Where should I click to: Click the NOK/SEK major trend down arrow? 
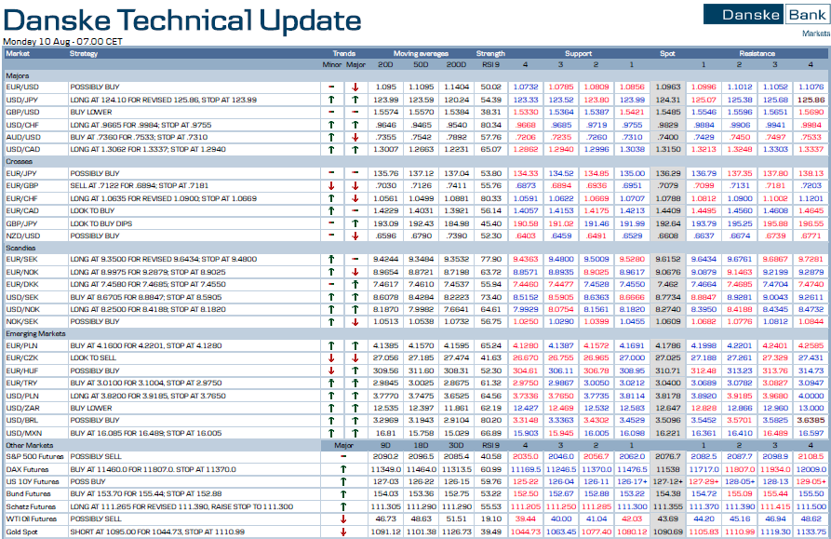(x=355, y=321)
